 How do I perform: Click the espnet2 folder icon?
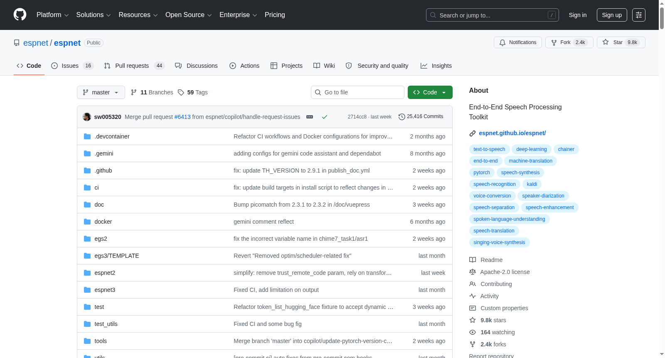pyautogui.click(x=87, y=273)
